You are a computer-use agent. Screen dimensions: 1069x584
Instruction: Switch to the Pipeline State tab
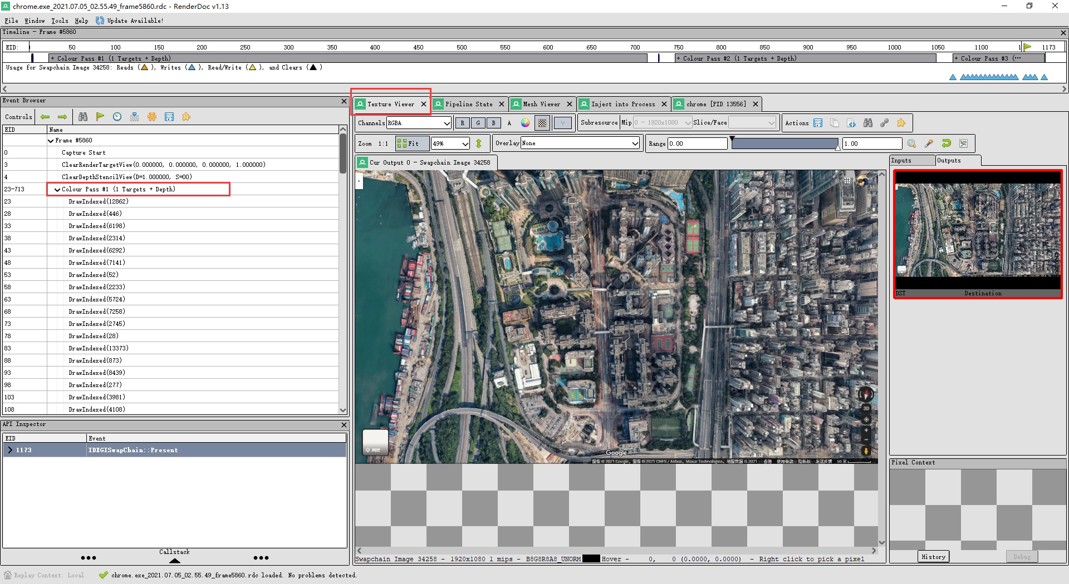pos(468,104)
